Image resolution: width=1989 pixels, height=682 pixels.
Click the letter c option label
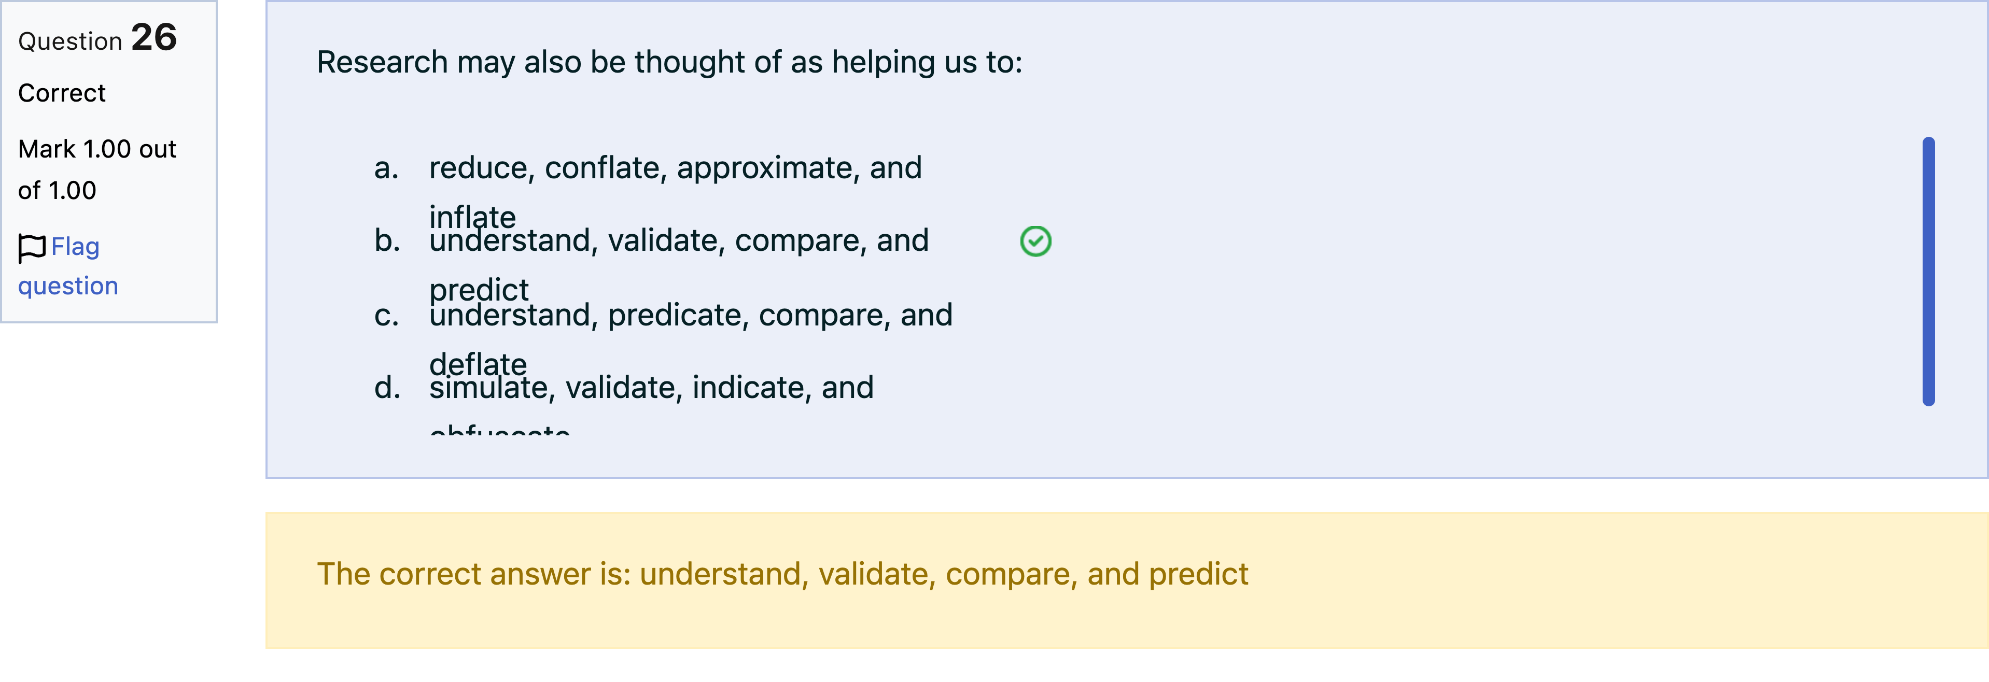click(x=386, y=315)
